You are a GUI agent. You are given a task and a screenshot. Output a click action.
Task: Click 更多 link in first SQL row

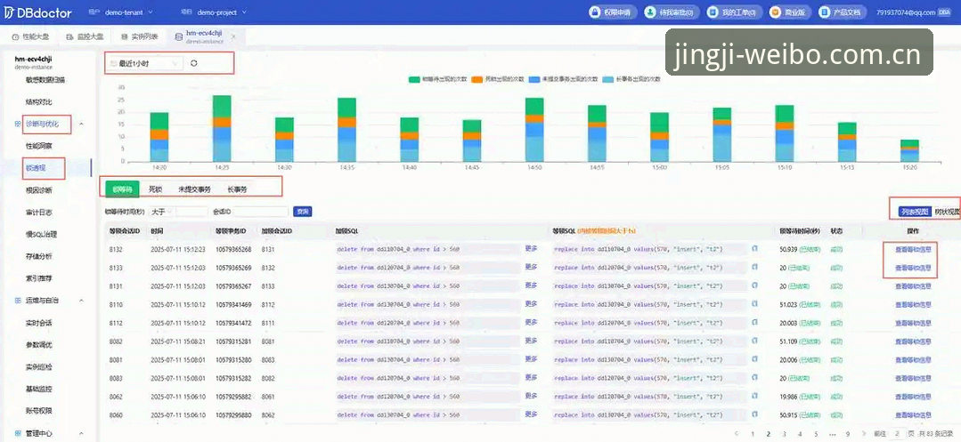531,248
